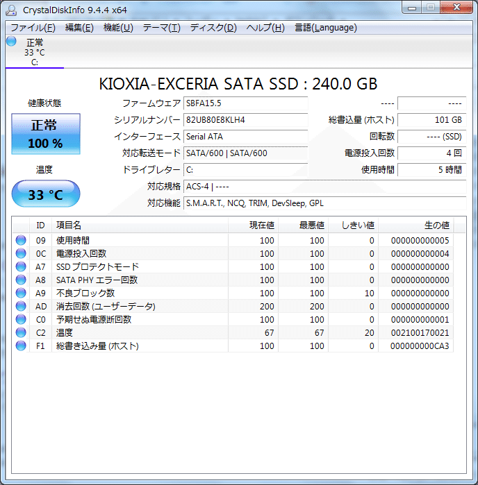This screenshot has height=485, width=478.
Task: Select the 消去回数 (ユーザーデータ) attribute name
Action: [106, 306]
